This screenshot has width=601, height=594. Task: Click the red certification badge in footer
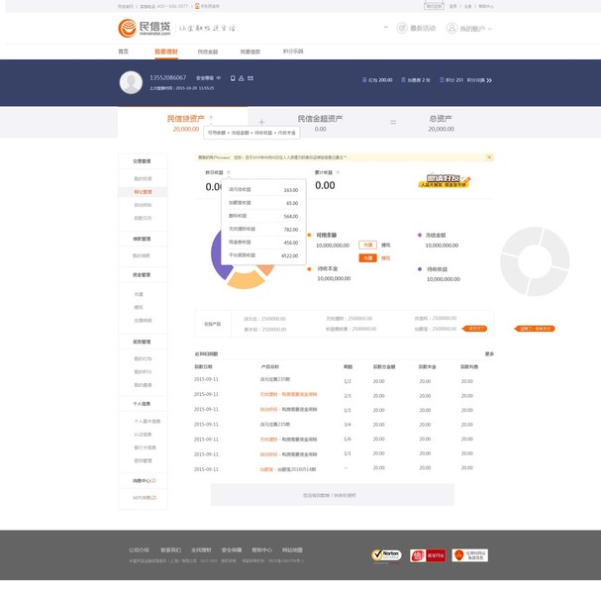tap(428, 555)
